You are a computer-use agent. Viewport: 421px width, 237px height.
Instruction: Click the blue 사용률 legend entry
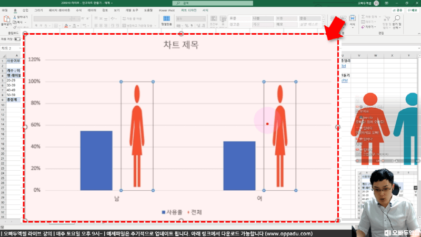coord(172,212)
